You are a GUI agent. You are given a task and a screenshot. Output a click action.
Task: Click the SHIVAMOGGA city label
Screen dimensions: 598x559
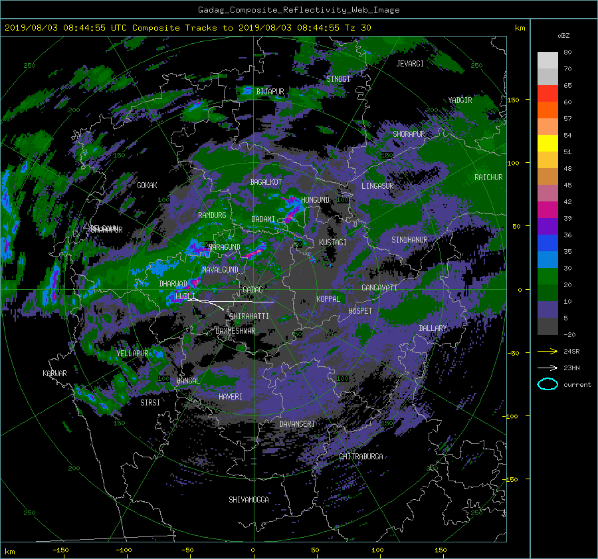pyautogui.click(x=249, y=499)
